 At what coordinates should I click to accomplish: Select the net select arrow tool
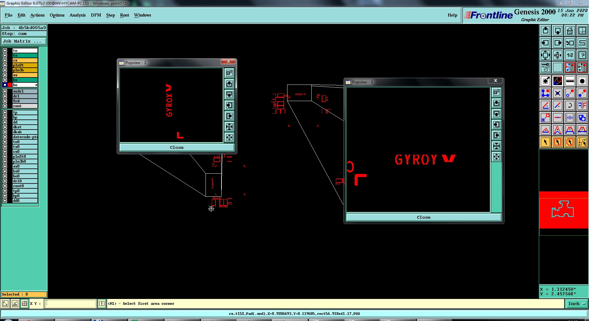point(582,142)
